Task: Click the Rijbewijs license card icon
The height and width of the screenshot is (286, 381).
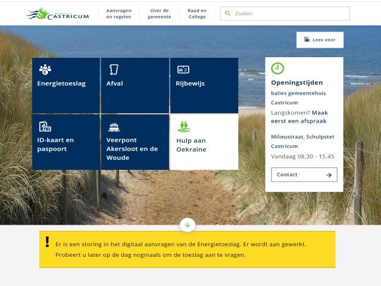Action: coord(183,70)
